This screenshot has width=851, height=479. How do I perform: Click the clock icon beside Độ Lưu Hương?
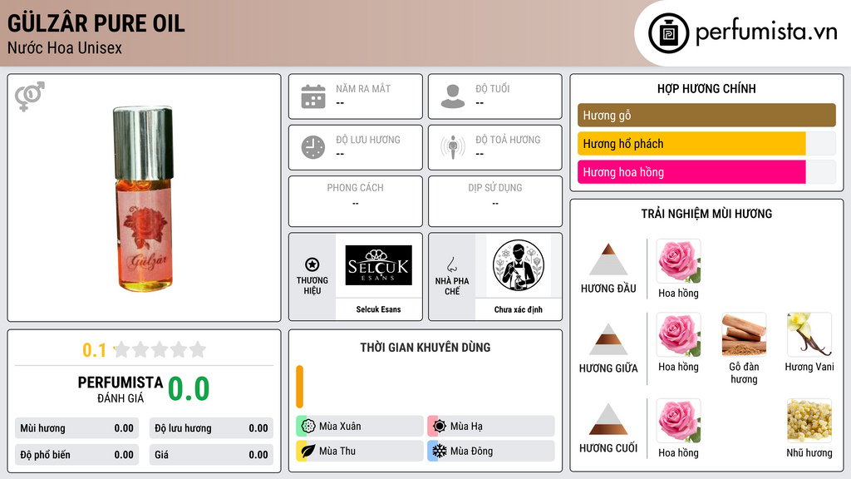[313, 147]
